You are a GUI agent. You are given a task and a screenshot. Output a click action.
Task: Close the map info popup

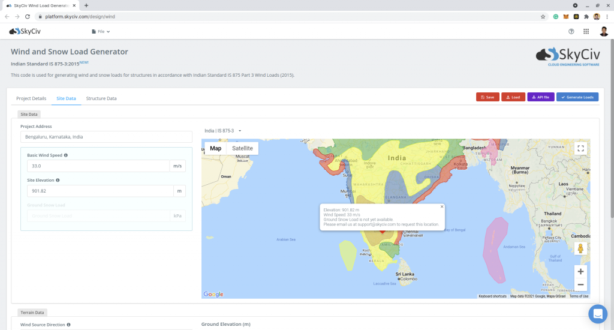(442, 206)
